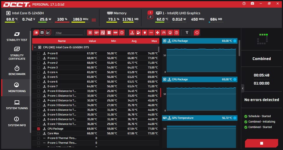This screenshot has width=283, height=150.
Task: Filter sensors by motherboard icon
Action: pyautogui.click(x=103, y=33)
